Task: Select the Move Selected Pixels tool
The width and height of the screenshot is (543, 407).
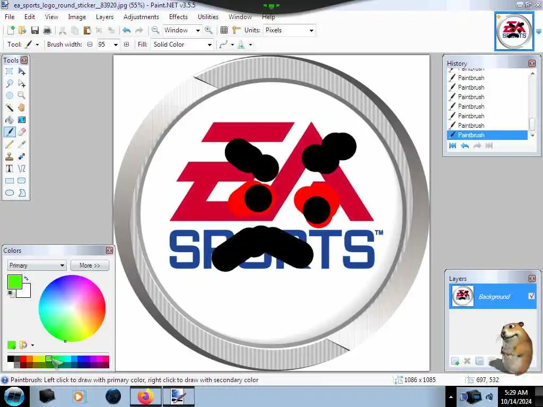Action: coord(21,72)
